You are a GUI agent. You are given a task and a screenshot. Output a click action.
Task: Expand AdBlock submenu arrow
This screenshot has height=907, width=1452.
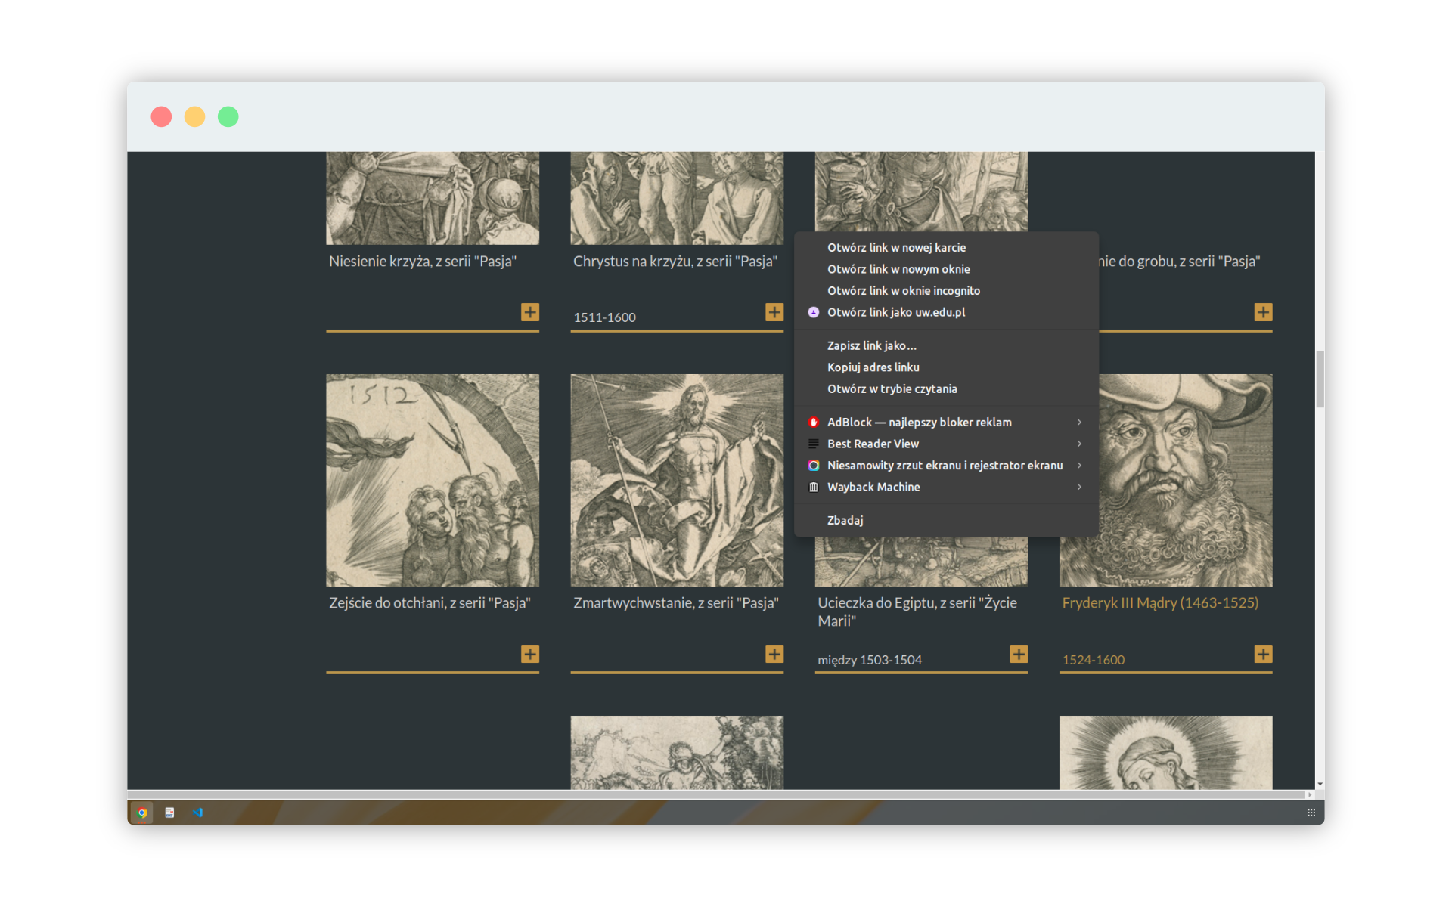[x=1079, y=423]
